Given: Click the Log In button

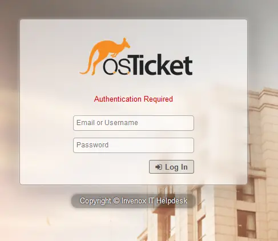Looking at the screenshot, I should [x=171, y=167].
